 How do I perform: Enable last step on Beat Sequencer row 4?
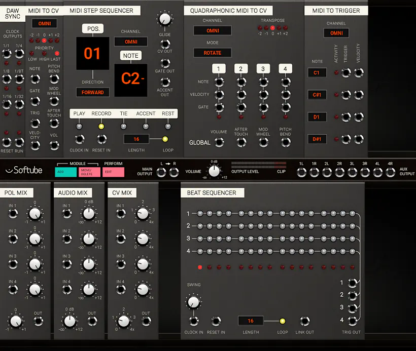(x=352, y=251)
